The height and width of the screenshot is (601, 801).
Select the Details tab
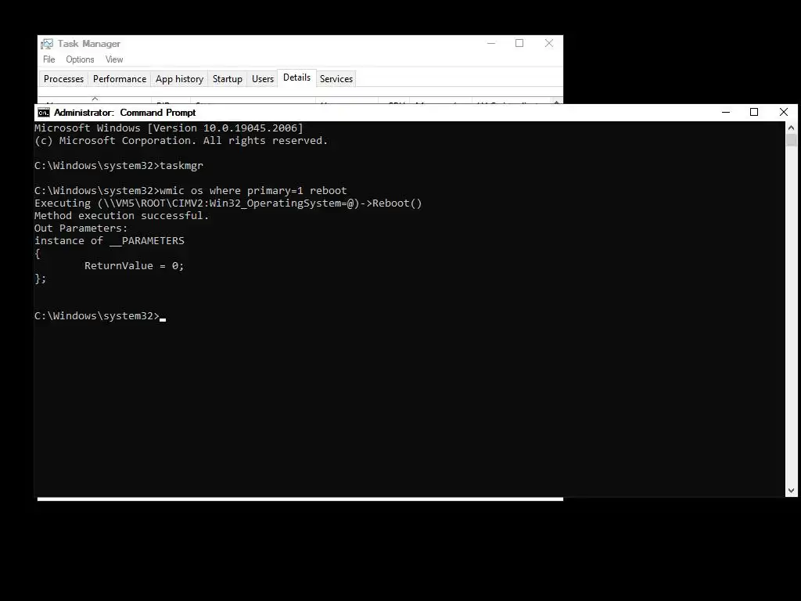[296, 77]
